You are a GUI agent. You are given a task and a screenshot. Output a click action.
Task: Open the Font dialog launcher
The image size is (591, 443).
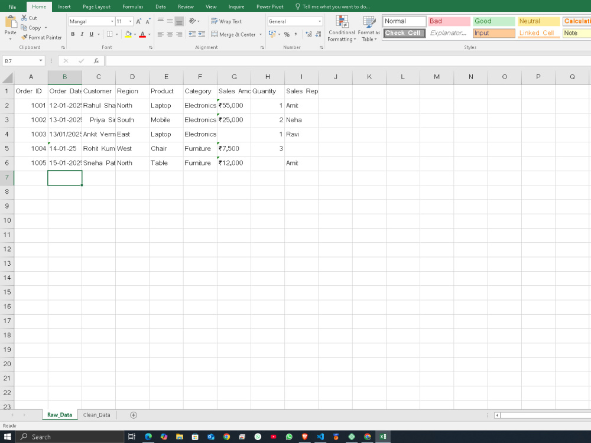pos(150,47)
